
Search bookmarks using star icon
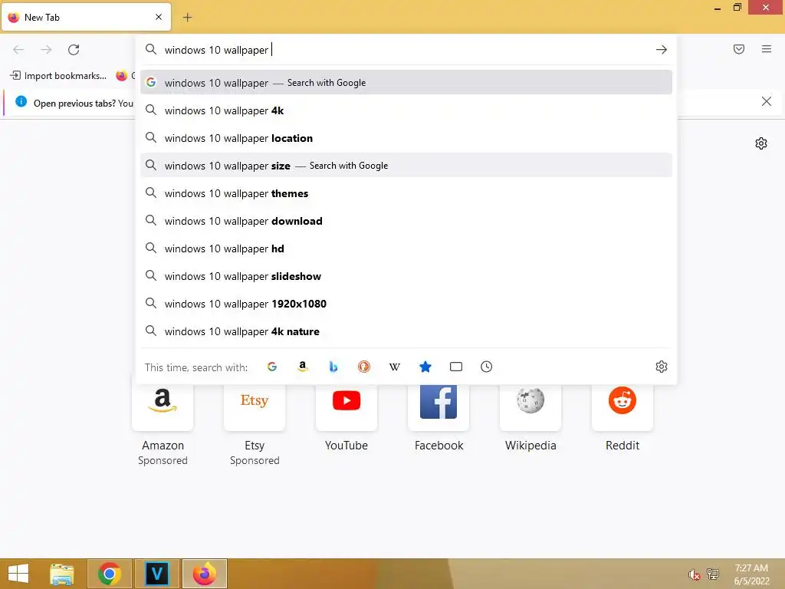(425, 367)
